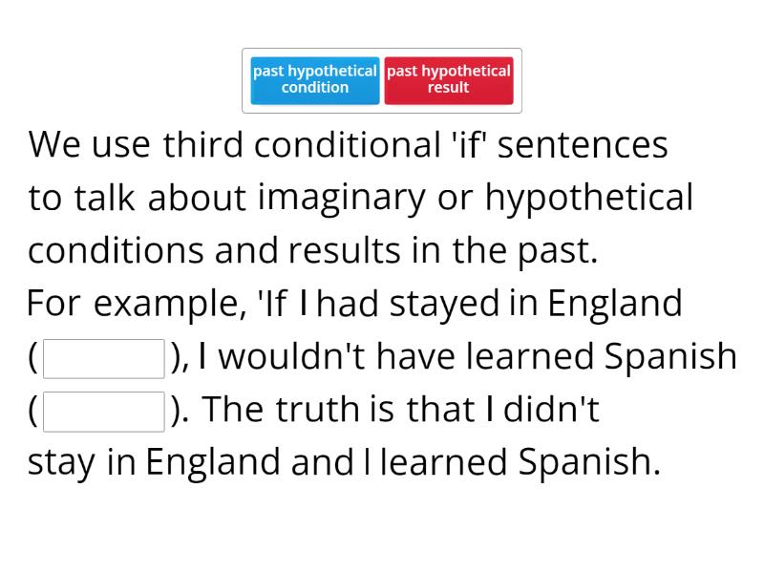Select the blue 'past hypothetical condition' tile
Viewport: 764px width, 573px height.
point(315,79)
